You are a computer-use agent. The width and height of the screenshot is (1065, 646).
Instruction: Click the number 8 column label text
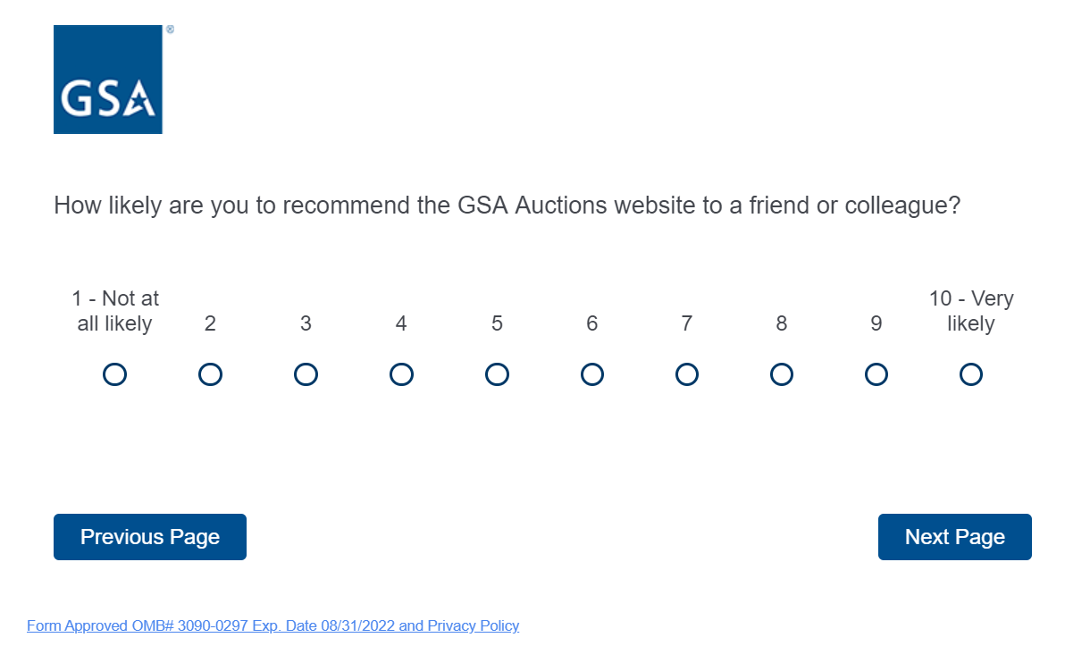pos(781,323)
